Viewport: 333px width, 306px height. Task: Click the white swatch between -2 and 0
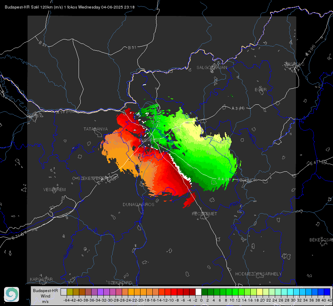(x=198, y=292)
